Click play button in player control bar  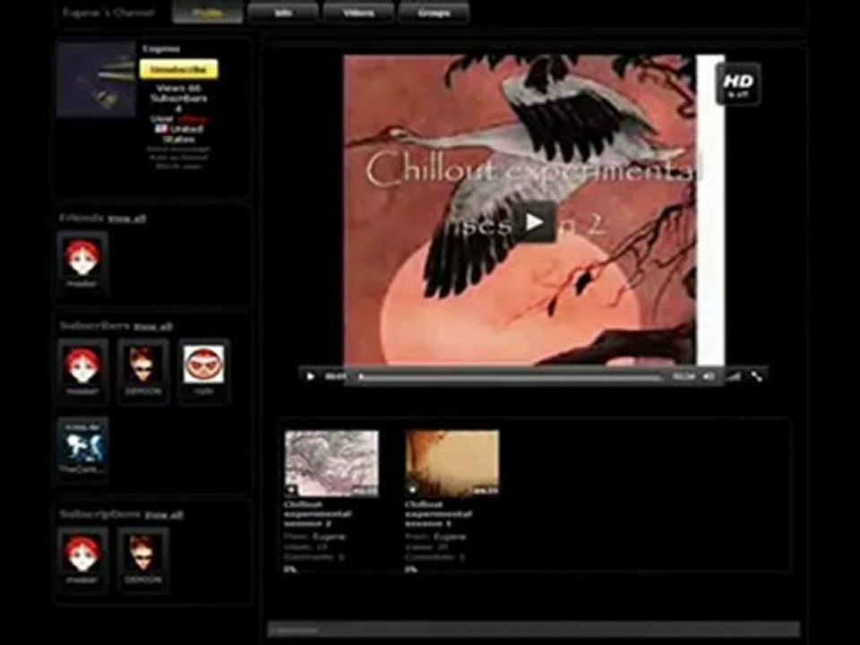click(x=311, y=376)
